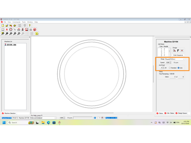191x143 pixels.
Task: Click the Windows Start button
Action: click(x=4, y=123)
